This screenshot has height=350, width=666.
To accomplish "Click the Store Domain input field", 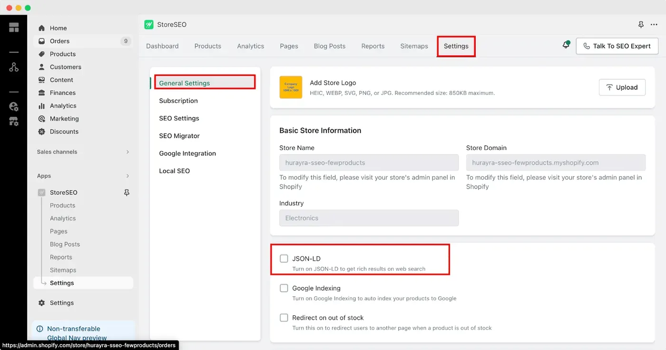I will [556, 162].
